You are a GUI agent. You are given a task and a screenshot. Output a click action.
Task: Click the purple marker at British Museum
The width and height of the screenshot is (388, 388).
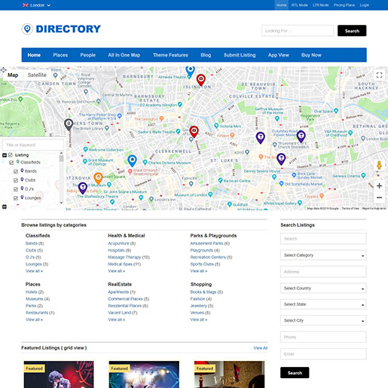[83, 188]
